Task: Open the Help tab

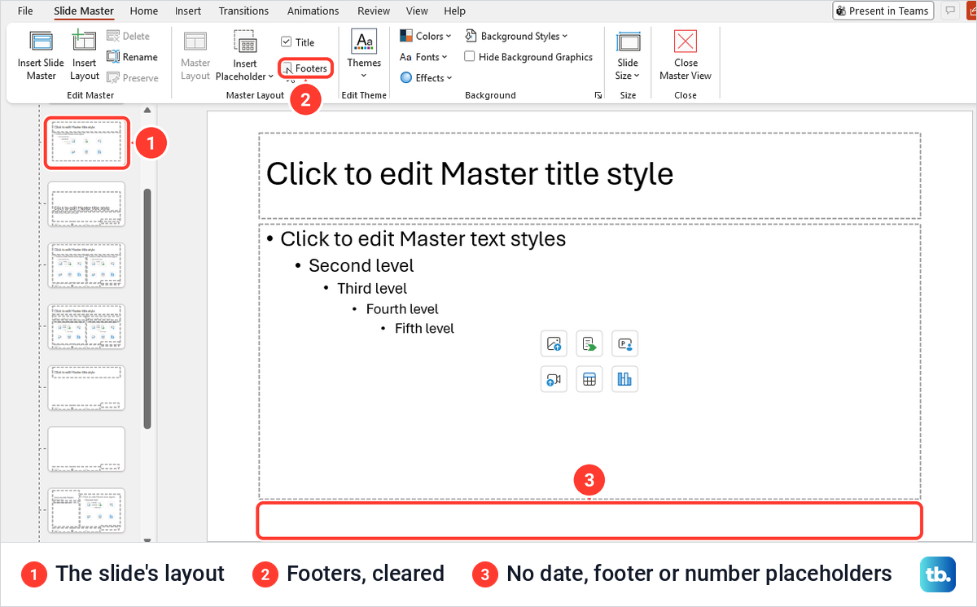Action: pyautogui.click(x=455, y=11)
